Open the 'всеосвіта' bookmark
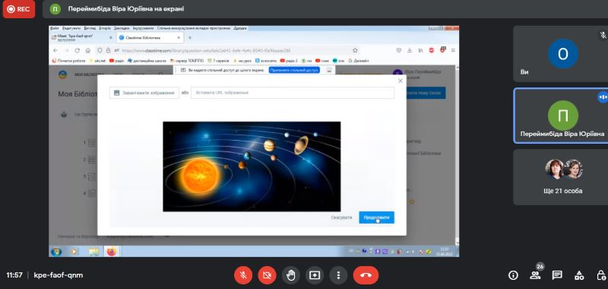 [265, 61]
